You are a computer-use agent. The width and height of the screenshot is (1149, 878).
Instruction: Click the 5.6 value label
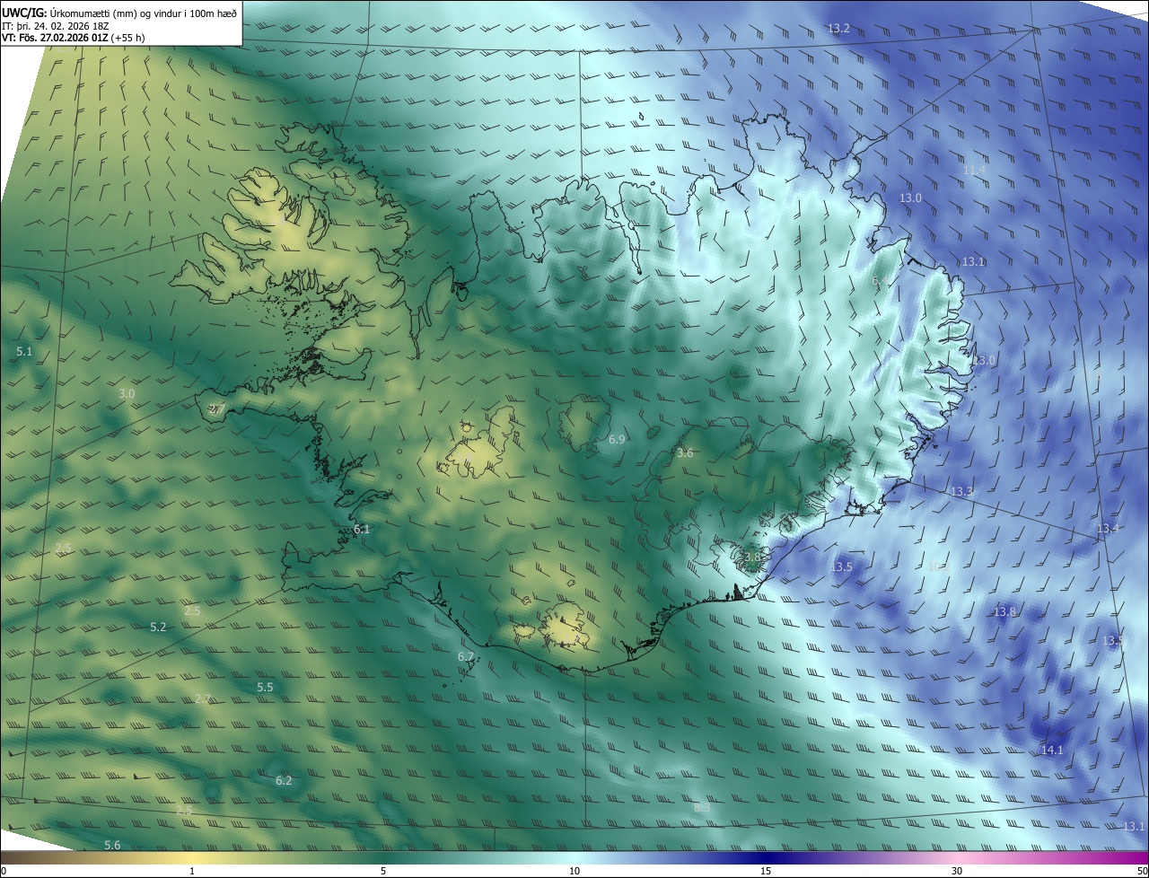point(112,846)
